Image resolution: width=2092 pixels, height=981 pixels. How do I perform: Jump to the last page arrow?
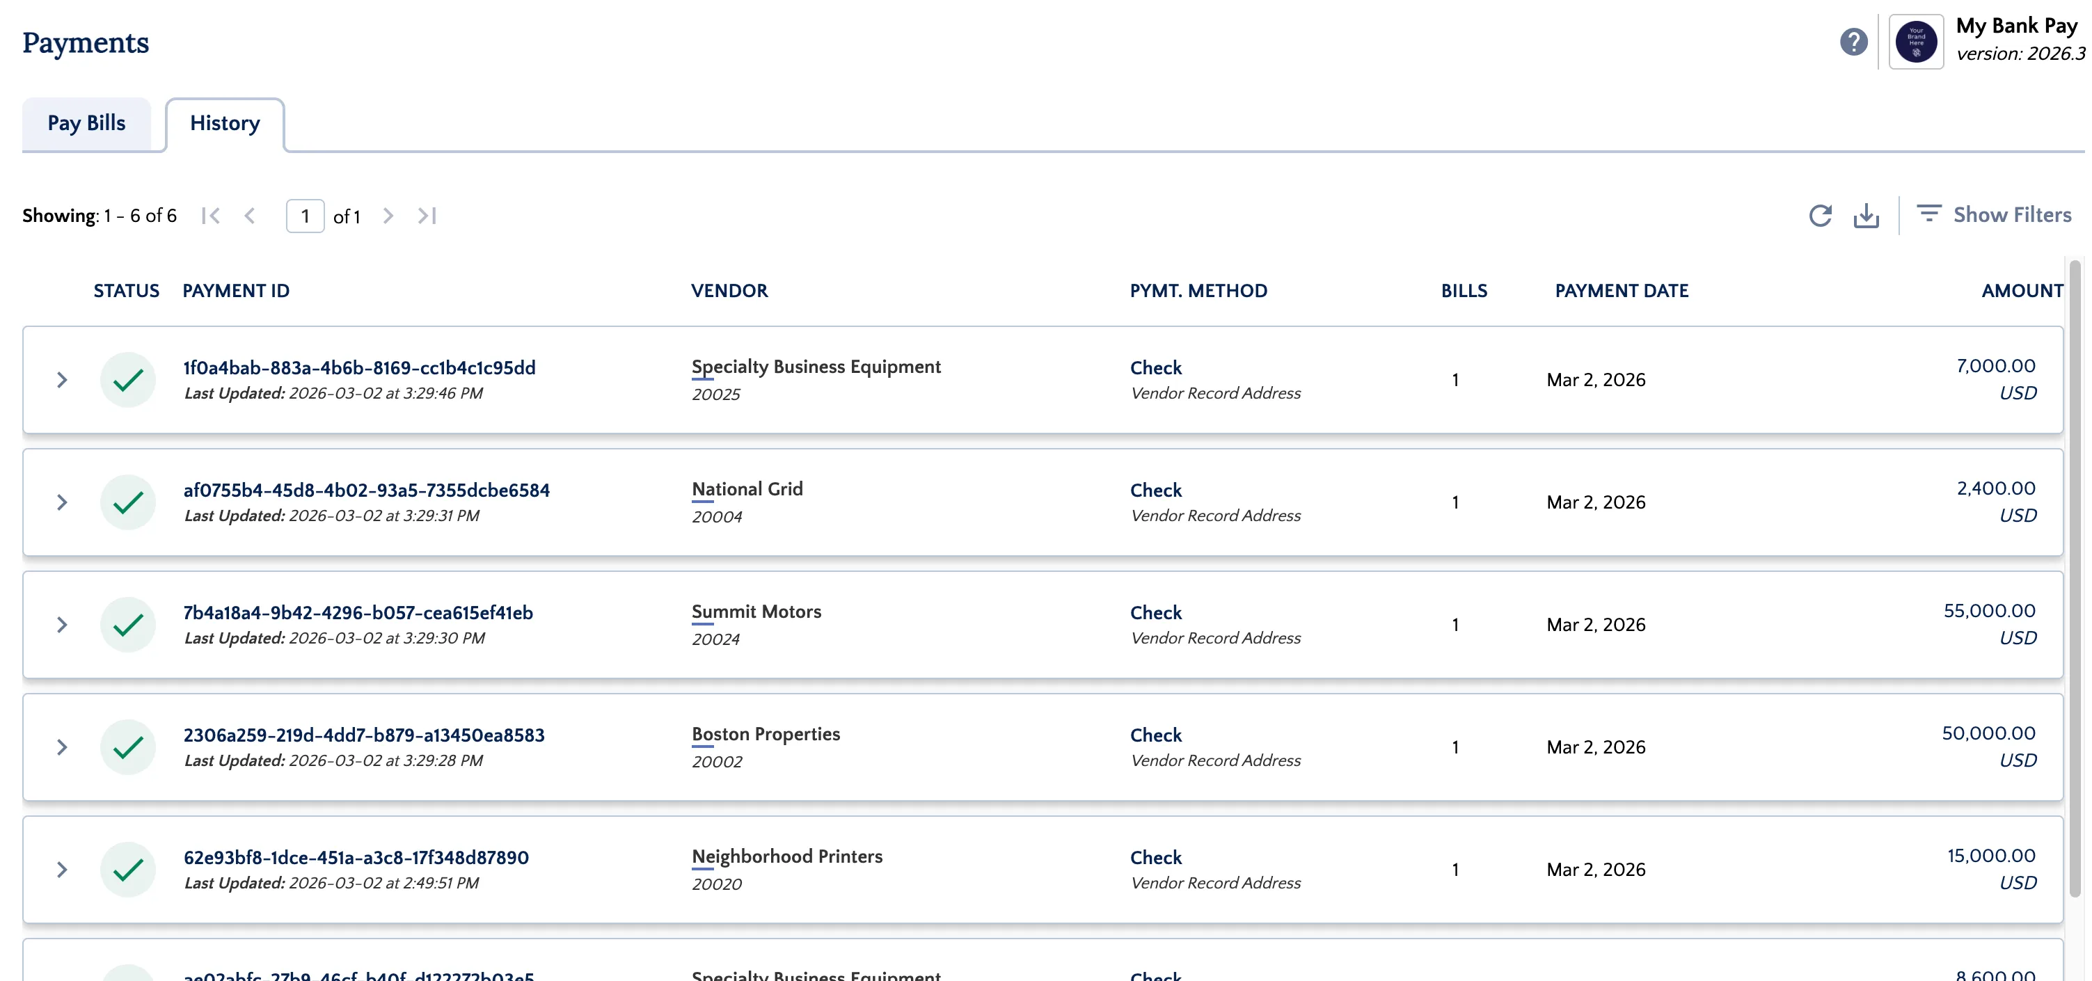427,215
